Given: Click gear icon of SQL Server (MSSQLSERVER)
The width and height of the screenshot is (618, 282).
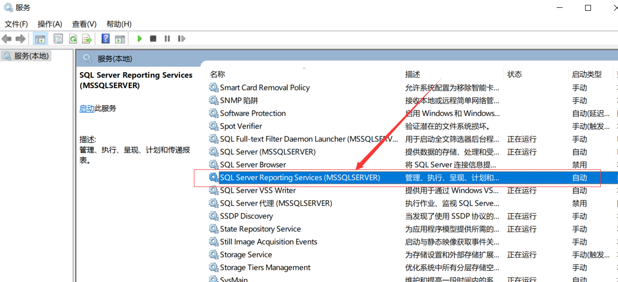Looking at the screenshot, I should (x=214, y=152).
